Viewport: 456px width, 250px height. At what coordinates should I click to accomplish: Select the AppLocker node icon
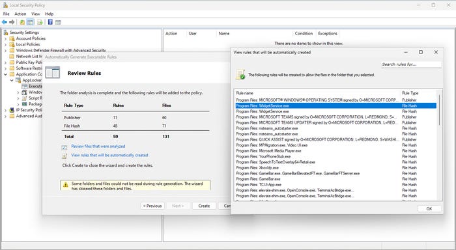(x=18, y=80)
